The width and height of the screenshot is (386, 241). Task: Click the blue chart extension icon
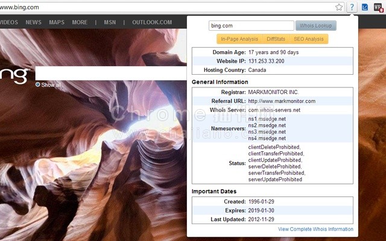(365, 7)
